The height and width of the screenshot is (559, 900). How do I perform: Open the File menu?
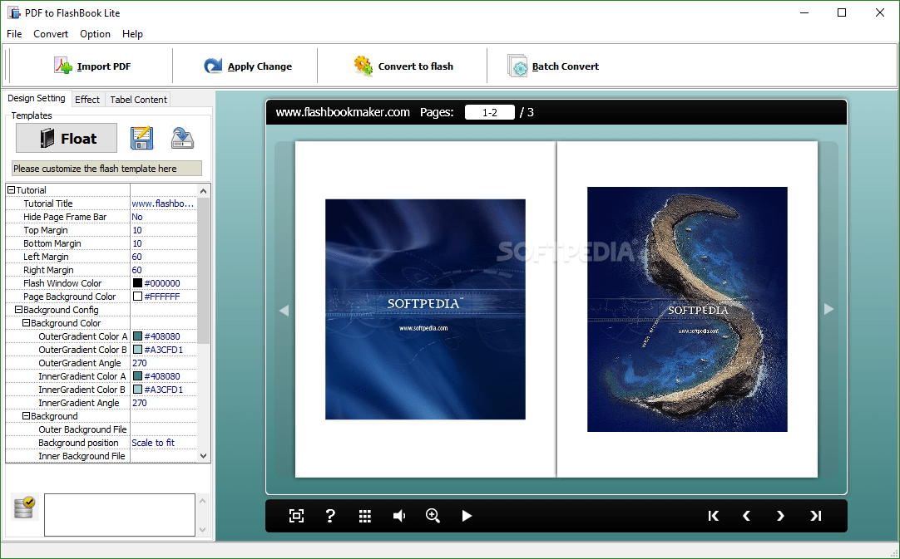coord(14,34)
